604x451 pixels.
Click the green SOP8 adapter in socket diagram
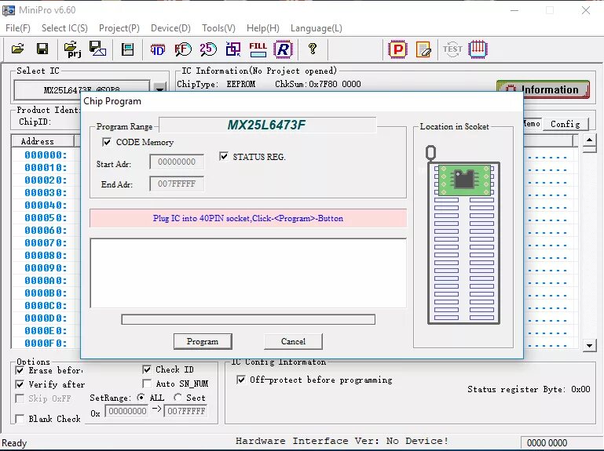click(x=464, y=180)
